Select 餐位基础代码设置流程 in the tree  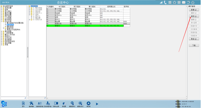coord(15,23)
